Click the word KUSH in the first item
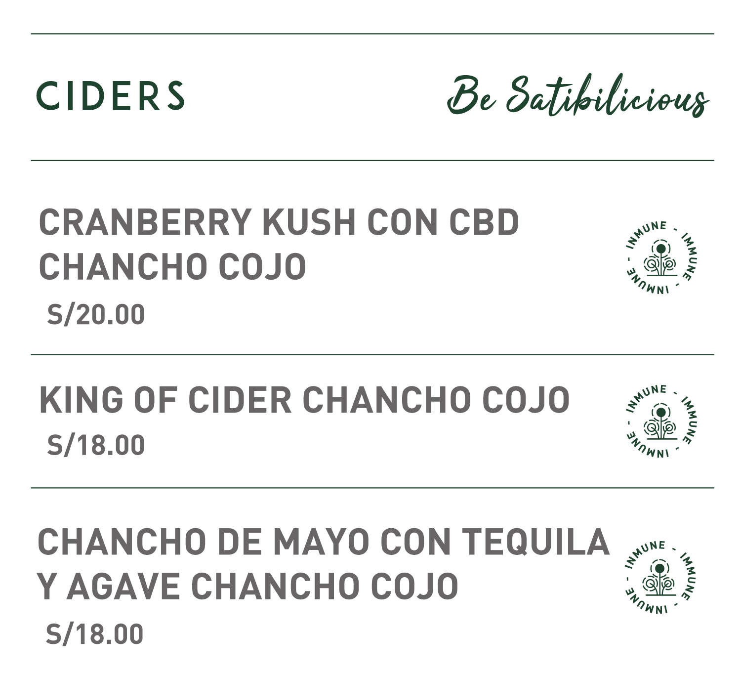Screen dimensions: 741x674 [312, 222]
